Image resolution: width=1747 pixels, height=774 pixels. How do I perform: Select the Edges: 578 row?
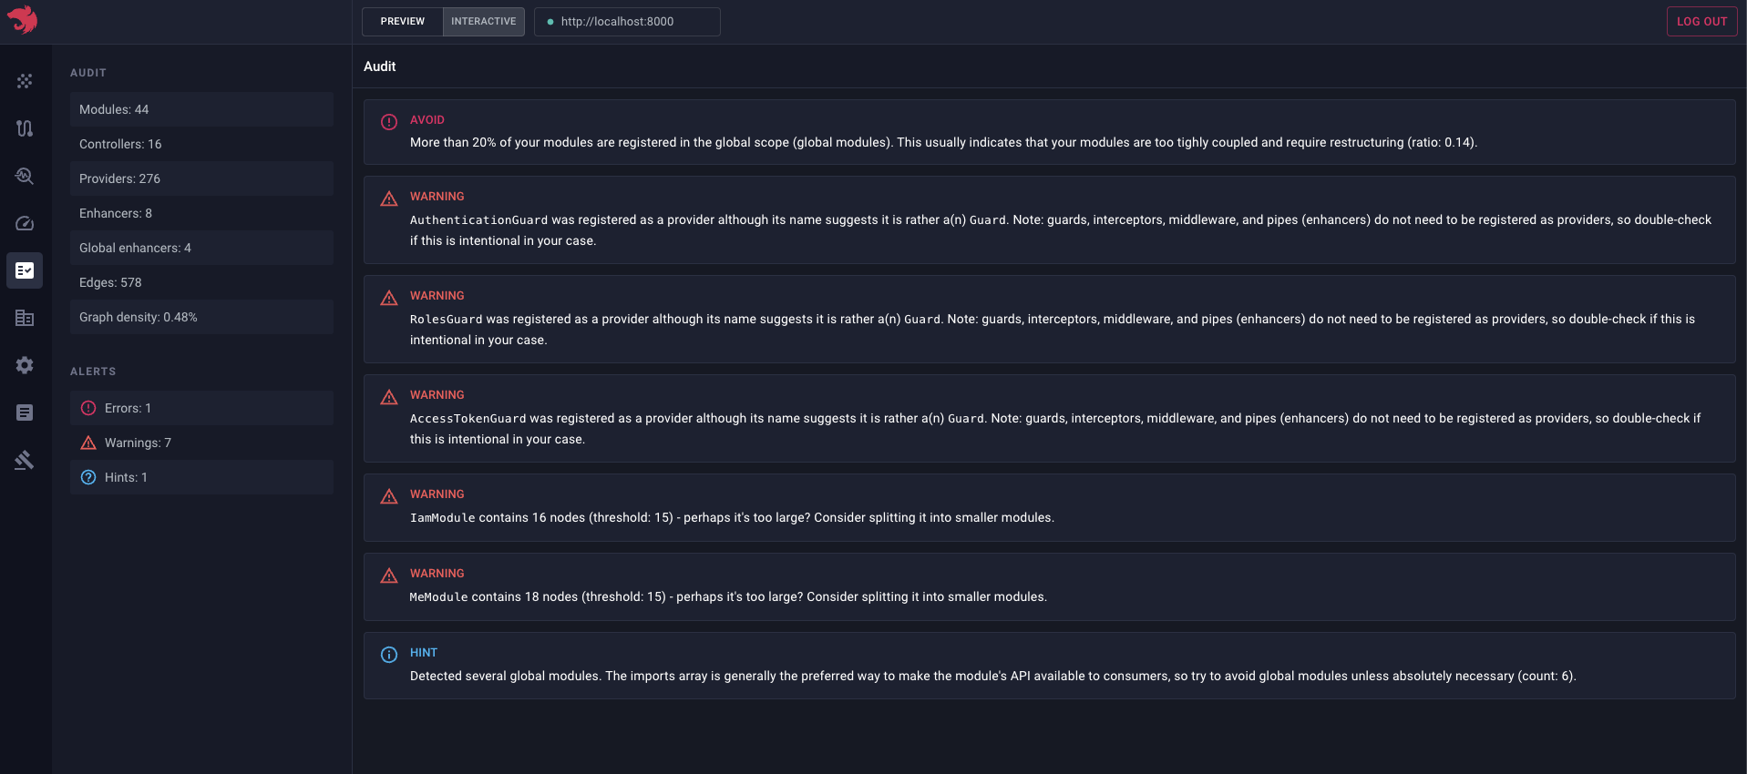point(201,282)
